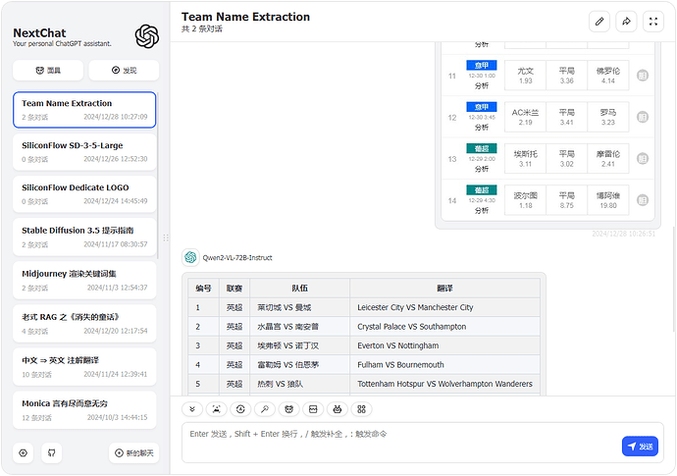Open masks from the chat toolbar face icon
This screenshot has width=677, height=476.
tap(288, 409)
